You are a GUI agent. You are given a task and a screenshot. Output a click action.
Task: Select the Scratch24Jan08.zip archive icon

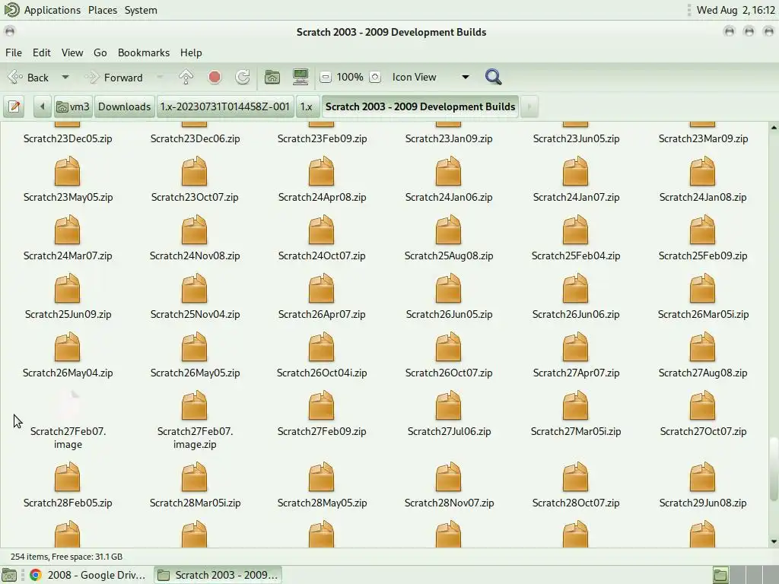coord(702,171)
